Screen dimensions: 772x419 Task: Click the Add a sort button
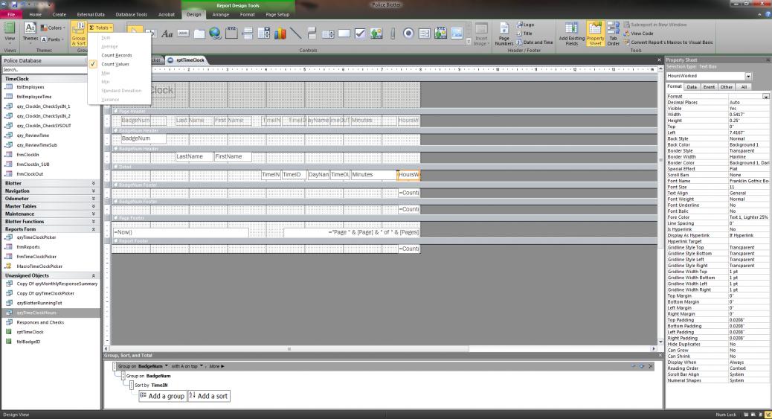209,396
